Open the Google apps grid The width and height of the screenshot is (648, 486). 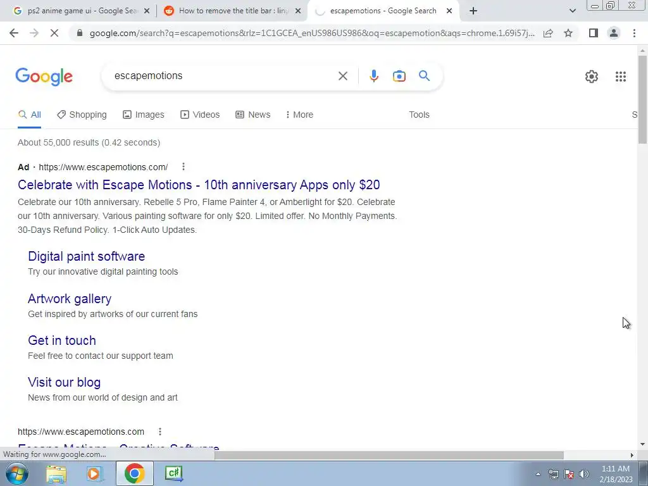pyautogui.click(x=620, y=77)
